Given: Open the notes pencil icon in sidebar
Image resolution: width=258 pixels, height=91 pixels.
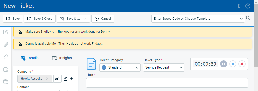Looking at the screenshot, I should click(6, 32).
